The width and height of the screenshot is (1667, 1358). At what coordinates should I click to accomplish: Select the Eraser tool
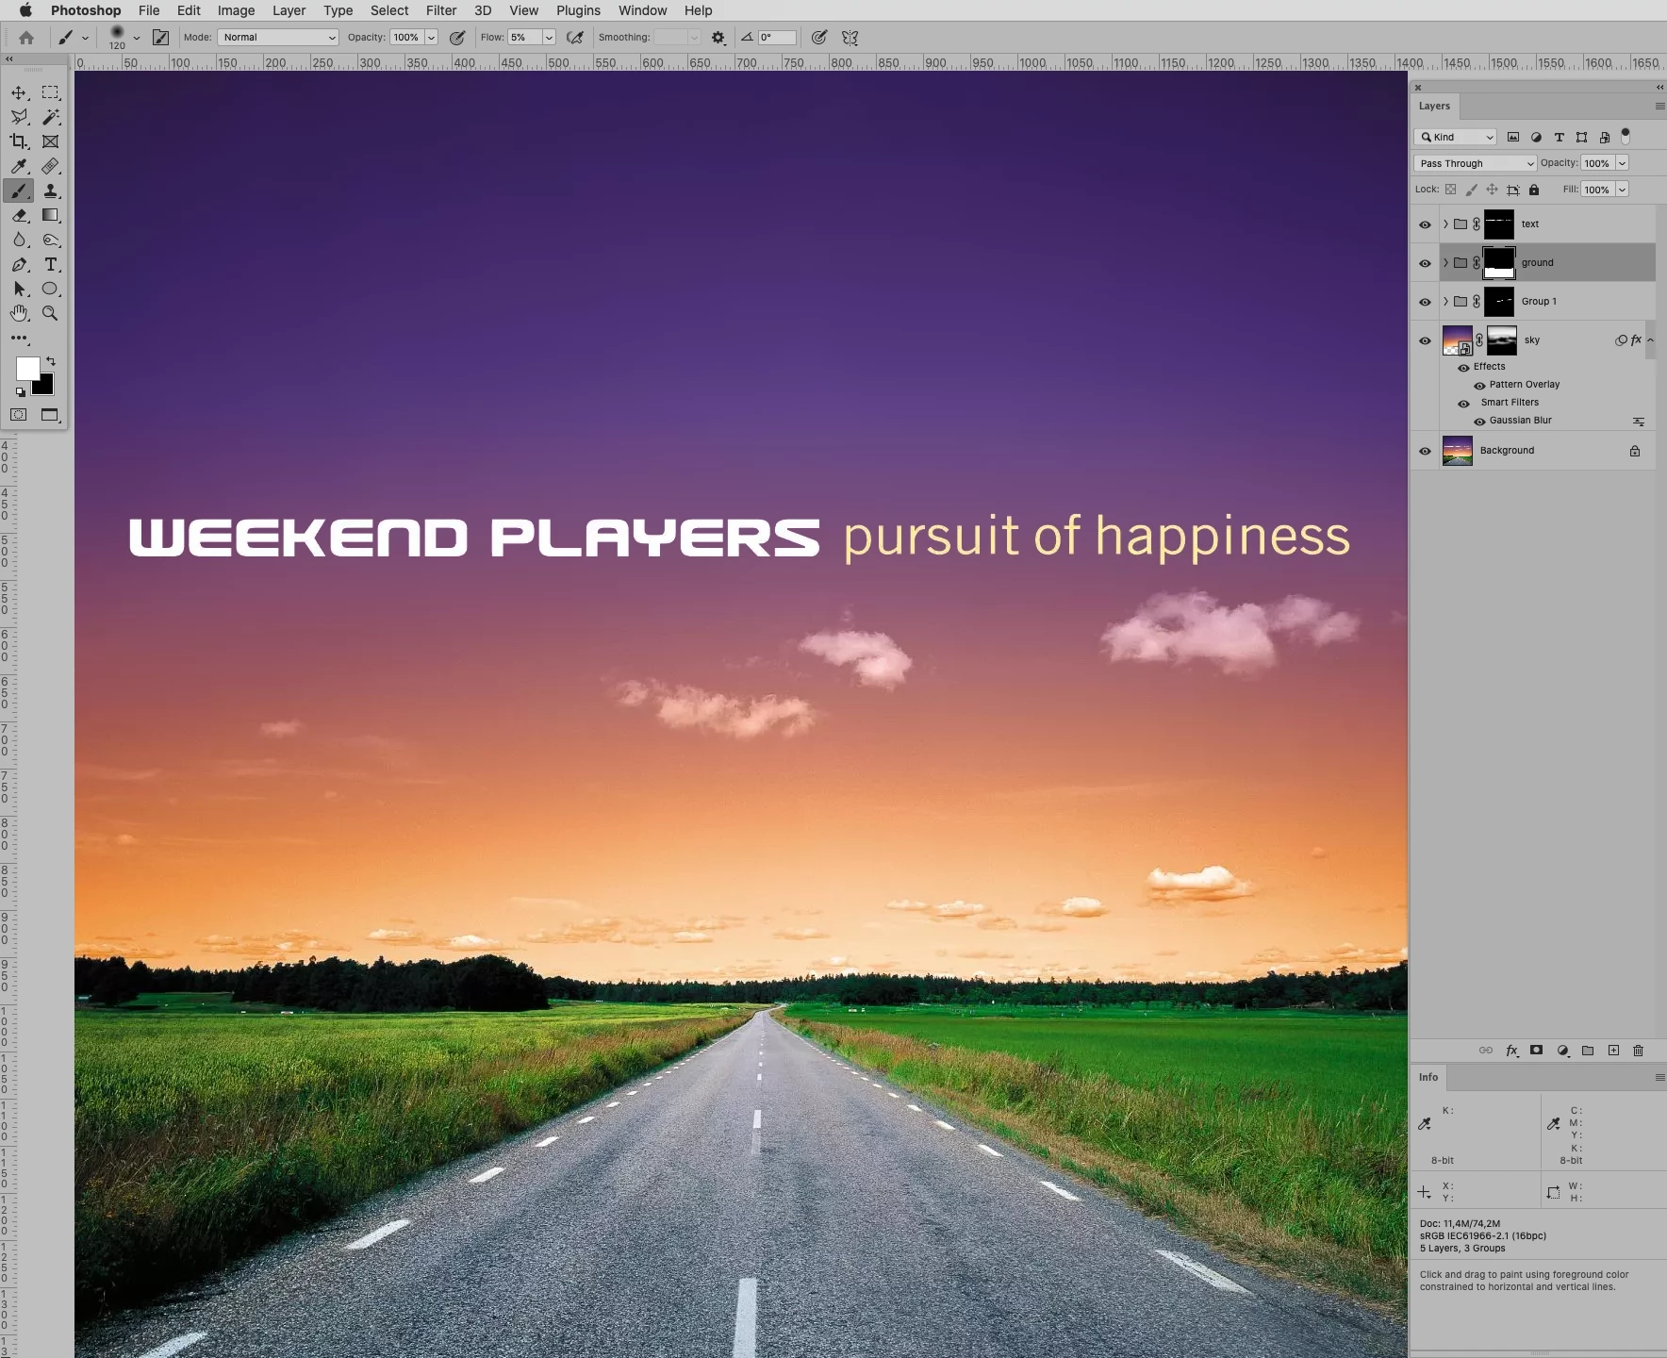tap(19, 215)
